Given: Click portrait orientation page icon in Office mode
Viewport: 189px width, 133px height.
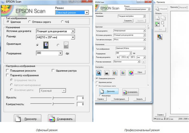Looking at the screenshot, I should click(x=46, y=45).
